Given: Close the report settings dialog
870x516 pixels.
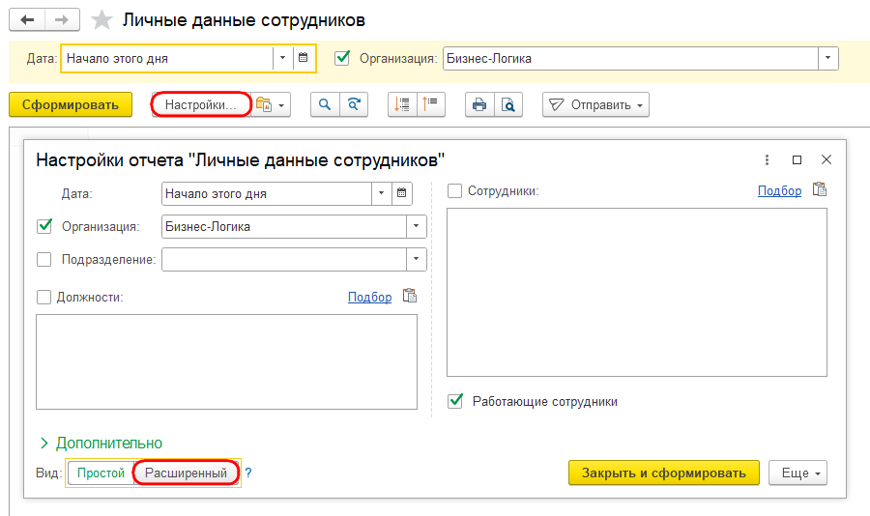Looking at the screenshot, I should coord(826,159).
